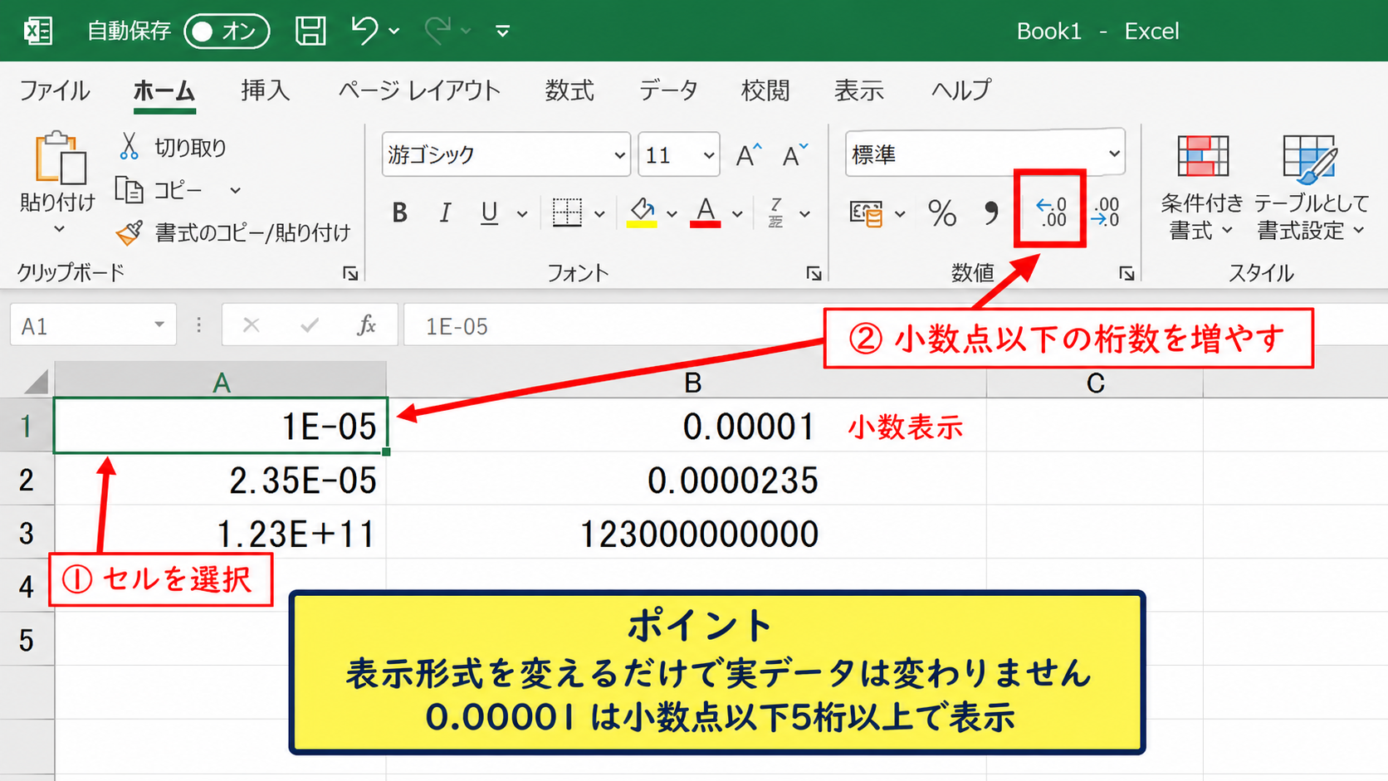
Task: Open the データ tab
Action: [x=667, y=90]
